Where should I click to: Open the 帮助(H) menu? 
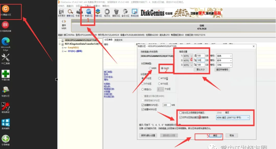106,6
